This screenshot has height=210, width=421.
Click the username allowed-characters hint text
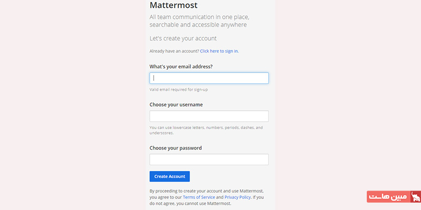(x=205, y=128)
